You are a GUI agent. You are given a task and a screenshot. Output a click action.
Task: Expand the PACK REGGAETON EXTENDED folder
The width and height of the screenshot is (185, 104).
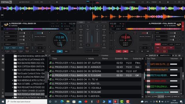click(12, 87)
